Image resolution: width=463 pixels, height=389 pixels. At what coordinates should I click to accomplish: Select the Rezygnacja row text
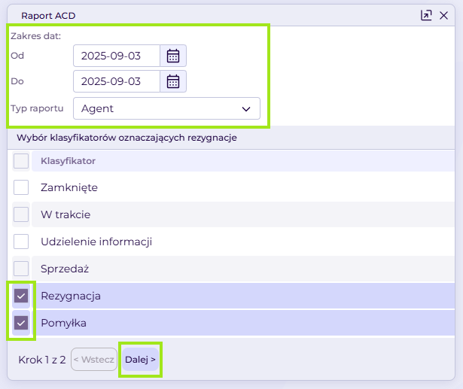click(71, 296)
